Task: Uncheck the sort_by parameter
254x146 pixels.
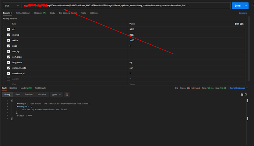Action: 8,51
